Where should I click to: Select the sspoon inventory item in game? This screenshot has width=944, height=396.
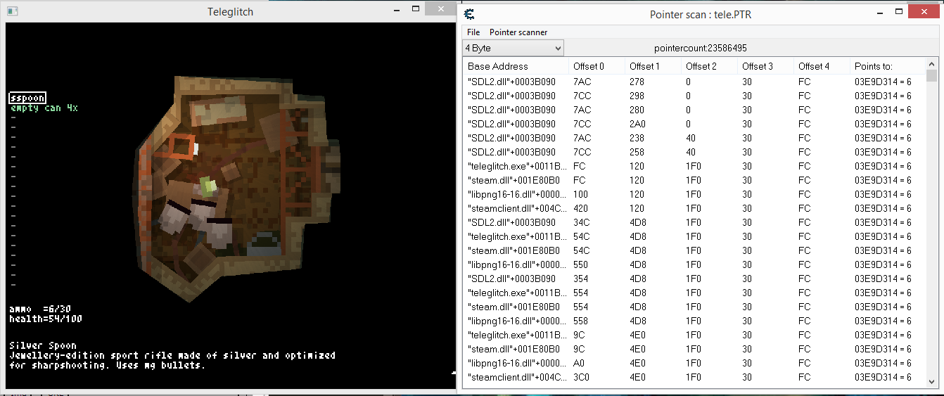27,98
